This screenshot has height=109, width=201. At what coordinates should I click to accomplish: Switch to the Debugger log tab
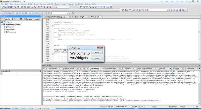tap(176, 69)
